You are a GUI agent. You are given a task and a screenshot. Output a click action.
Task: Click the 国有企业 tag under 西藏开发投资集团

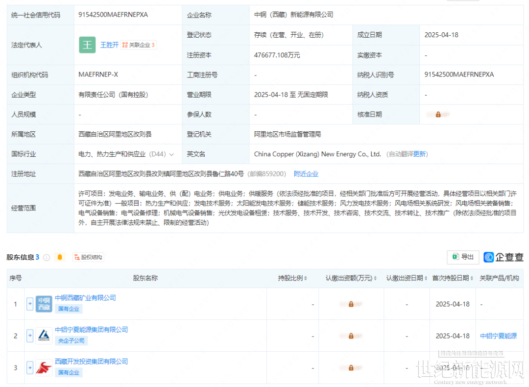(x=69, y=372)
